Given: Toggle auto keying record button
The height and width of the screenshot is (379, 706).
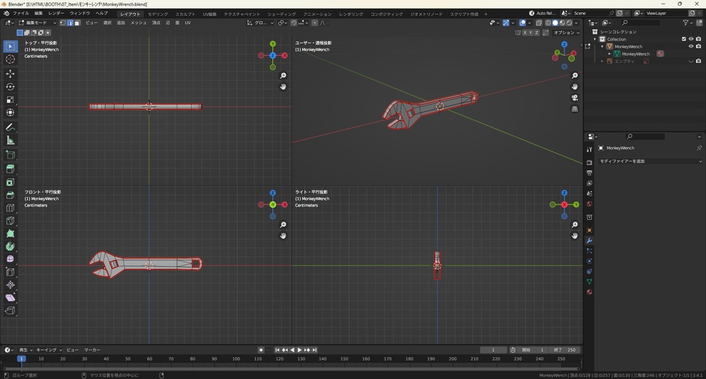Looking at the screenshot, I should point(261,350).
